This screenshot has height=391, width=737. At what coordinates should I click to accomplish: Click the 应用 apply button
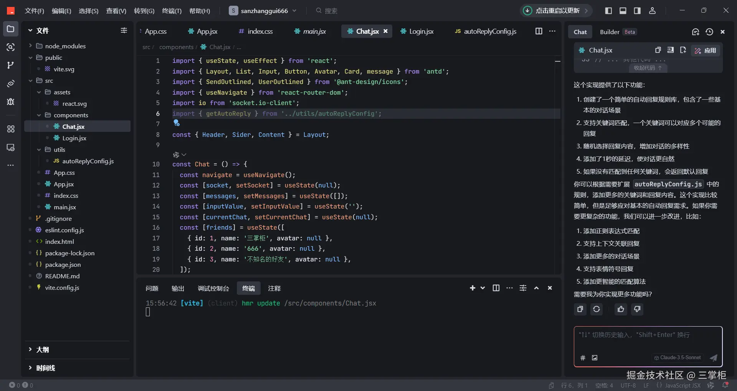tap(706, 50)
